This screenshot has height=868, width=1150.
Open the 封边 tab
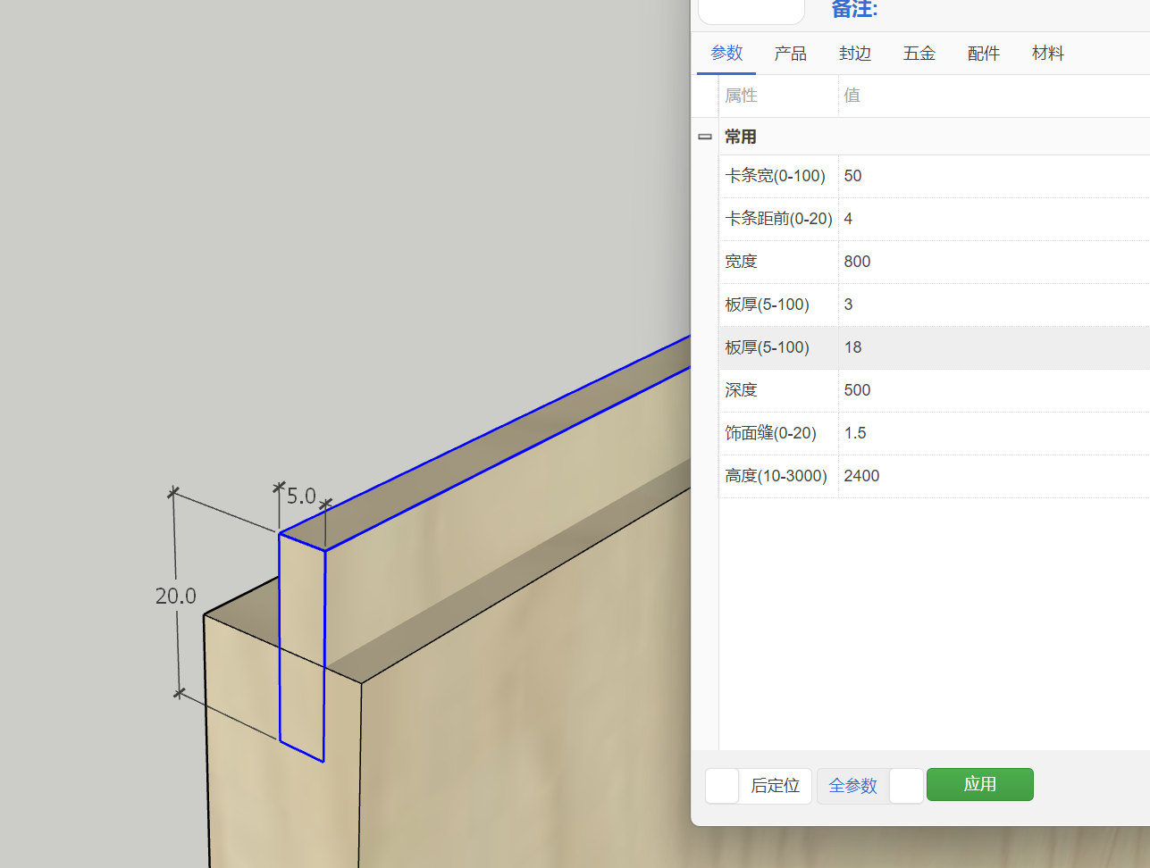pos(855,53)
